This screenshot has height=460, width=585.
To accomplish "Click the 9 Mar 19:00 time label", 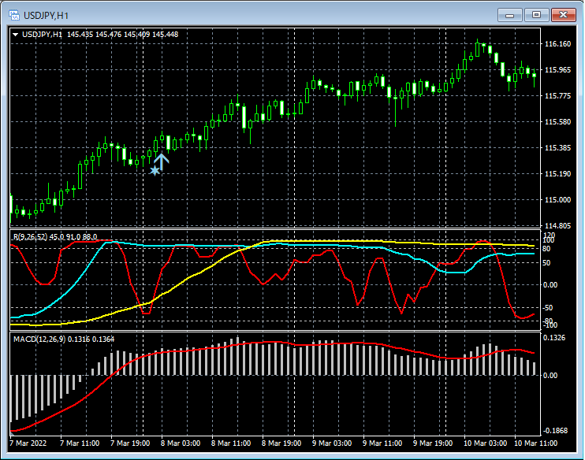I will [x=432, y=443].
